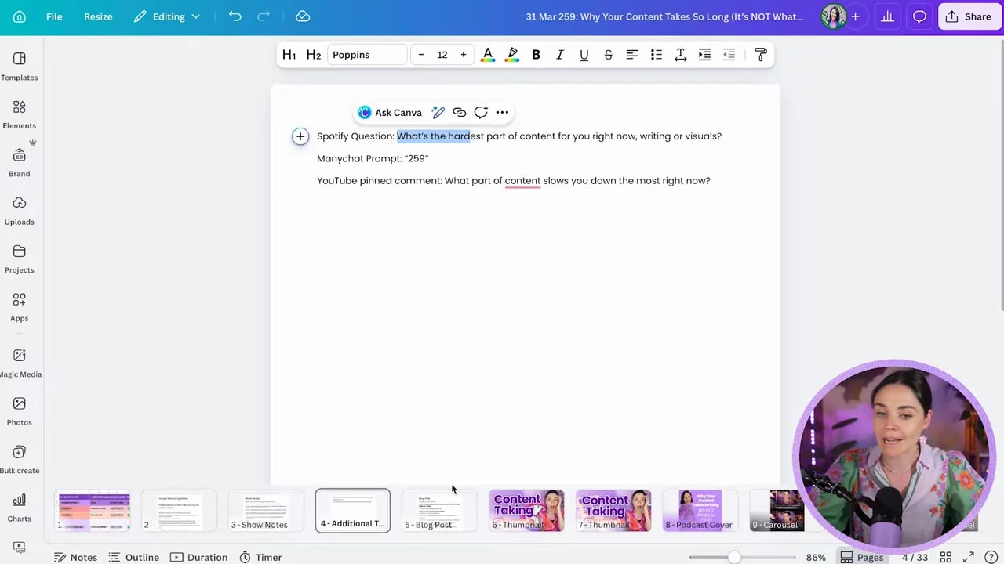Open the Magic Media panel
Screen dimensions: 1004x564
[x=20, y=363]
